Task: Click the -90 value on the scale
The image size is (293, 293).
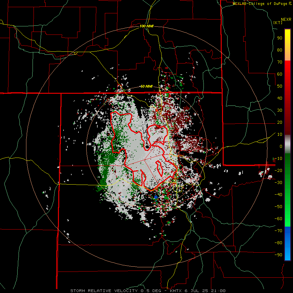Action: point(278,255)
